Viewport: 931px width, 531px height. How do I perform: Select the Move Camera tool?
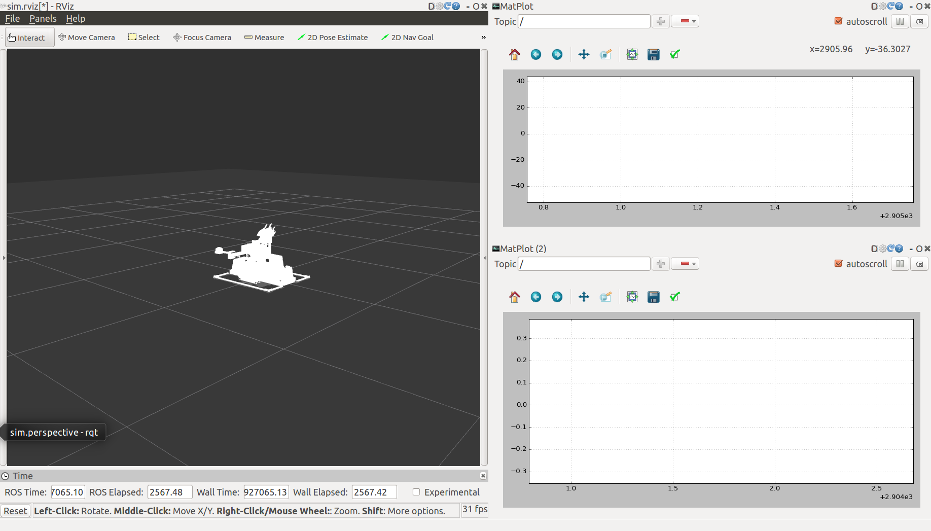pos(86,38)
